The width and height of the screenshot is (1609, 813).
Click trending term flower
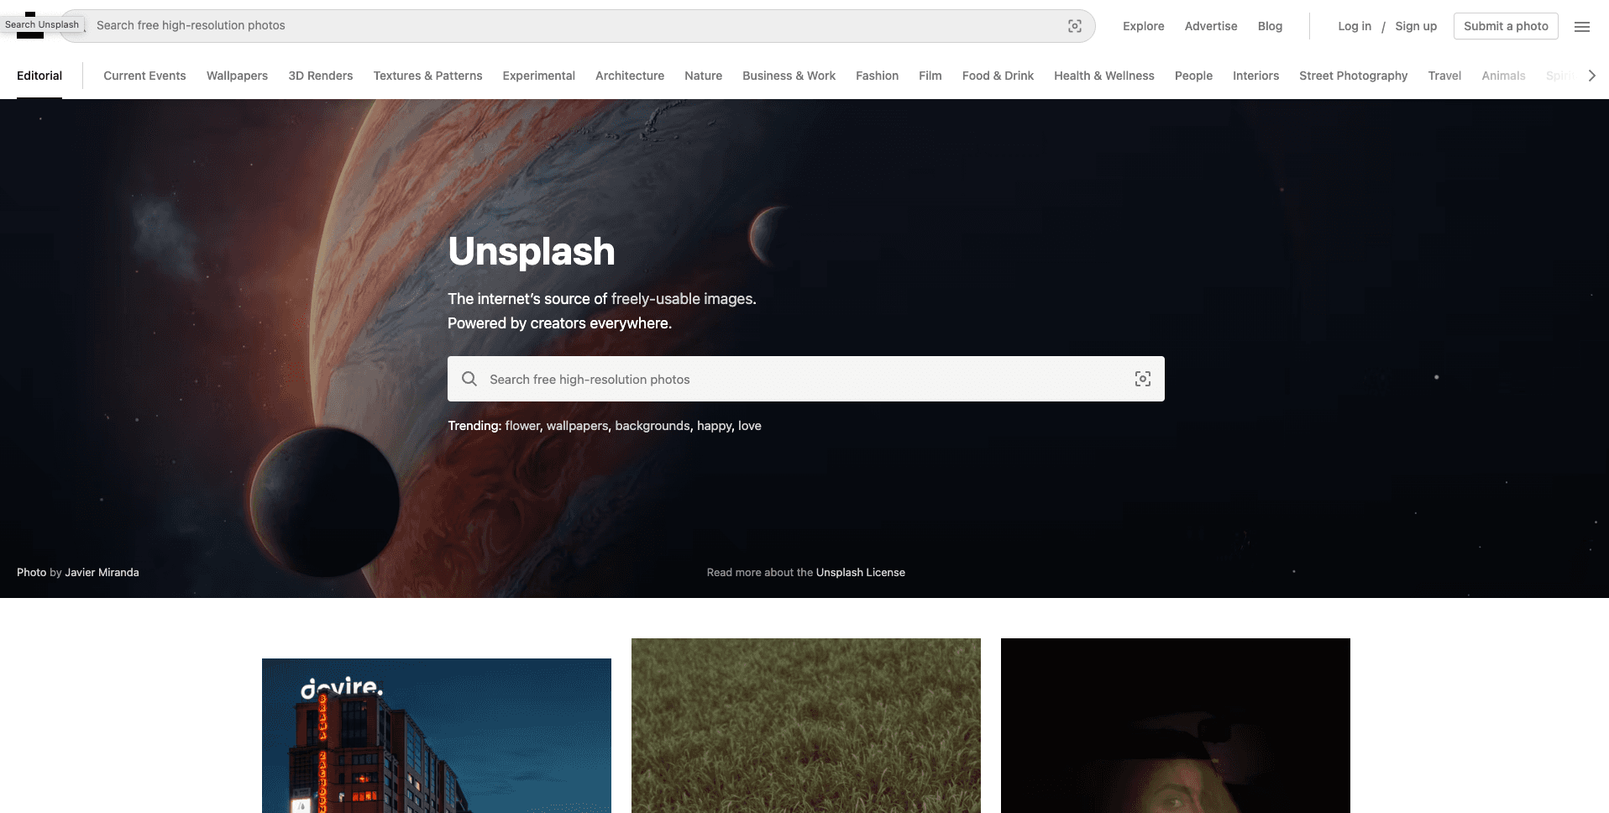(x=522, y=426)
